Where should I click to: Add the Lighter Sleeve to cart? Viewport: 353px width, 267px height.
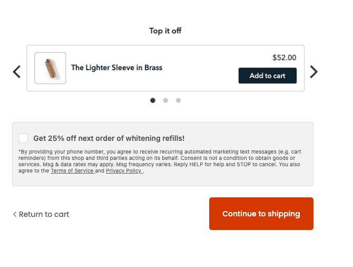(x=267, y=75)
